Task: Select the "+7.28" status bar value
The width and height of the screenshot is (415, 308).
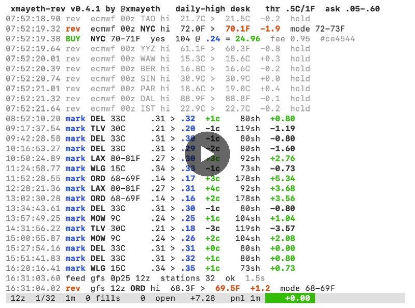Action: click(x=203, y=298)
